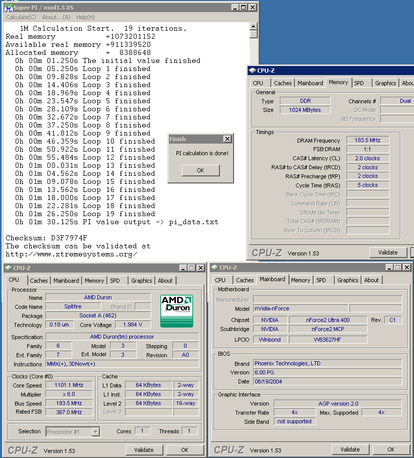Click Validate in the CPU window
This screenshot has height=458, width=414.
(x=144, y=450)
